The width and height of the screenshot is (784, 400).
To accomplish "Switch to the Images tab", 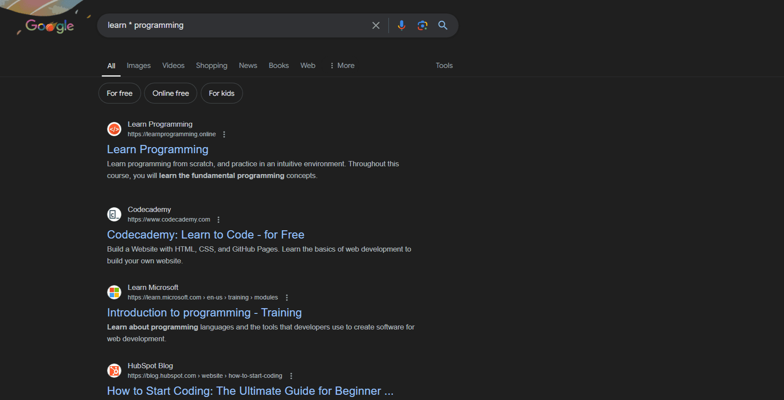I will tap(139, 65).
